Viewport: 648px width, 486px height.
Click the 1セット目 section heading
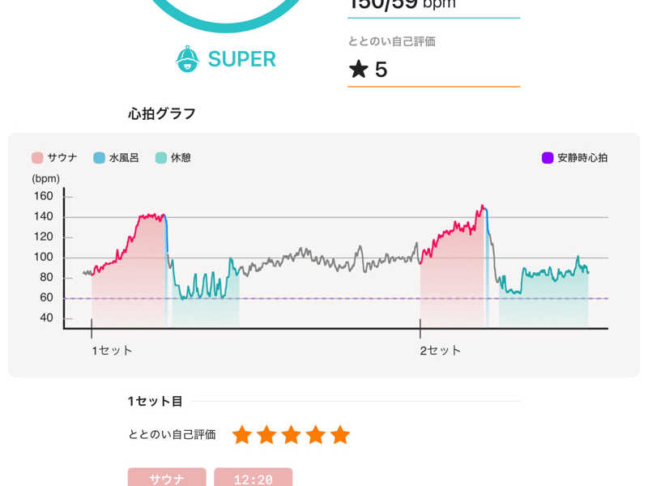point(155,401)
